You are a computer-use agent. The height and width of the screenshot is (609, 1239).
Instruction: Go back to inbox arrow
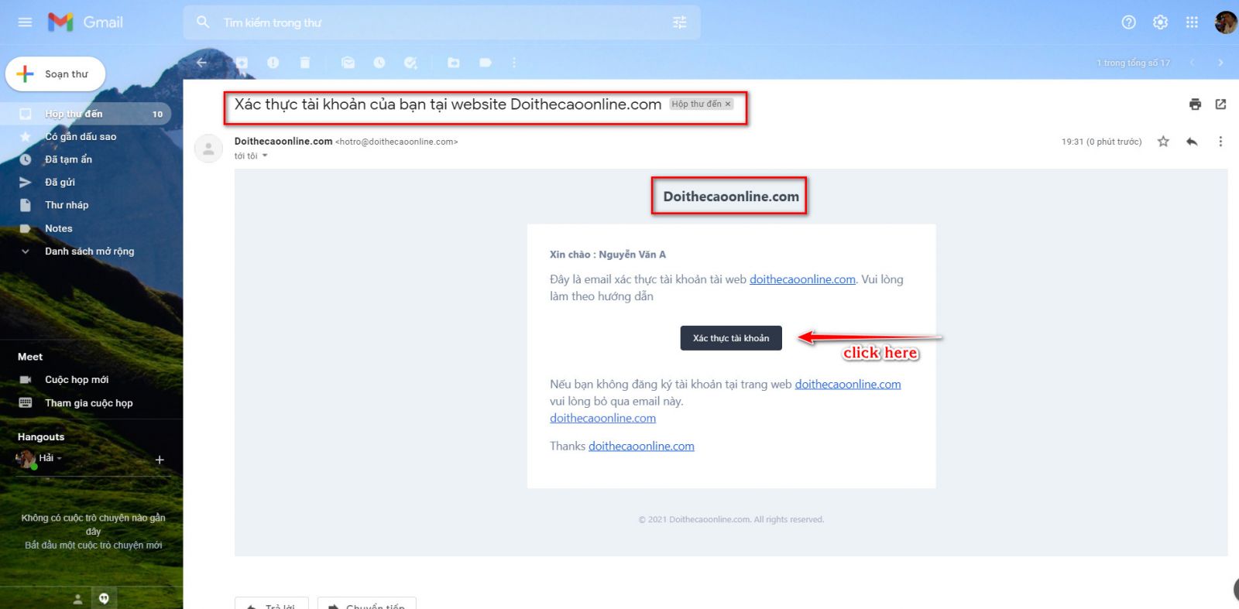tap(201, 63)
